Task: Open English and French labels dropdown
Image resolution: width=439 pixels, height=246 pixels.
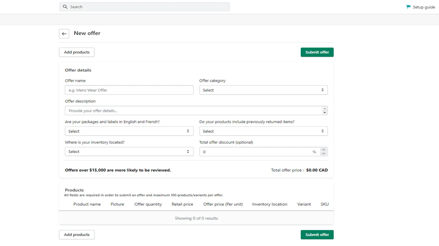Action: pyautogui.click(x=129, y=131)
